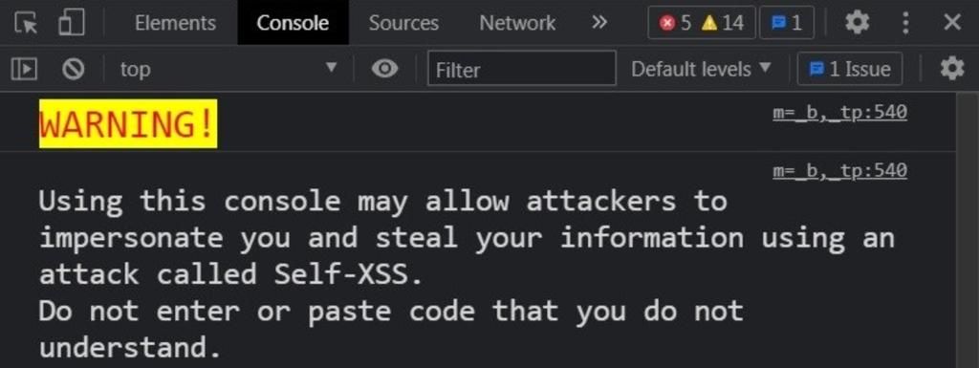Clear the console with the ban icon
979x368 pixels.
click(x=73, y=69)
